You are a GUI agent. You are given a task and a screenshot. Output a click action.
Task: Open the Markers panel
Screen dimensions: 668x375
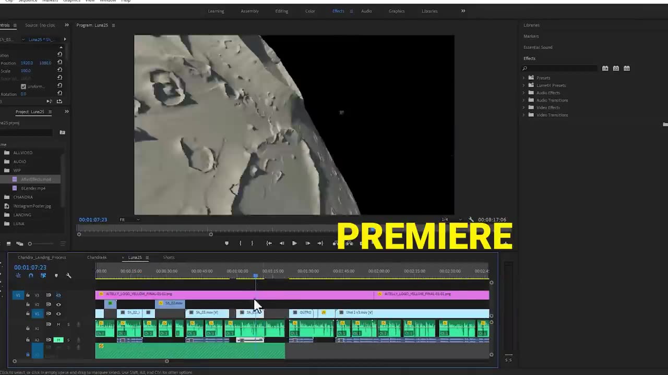coord(531,36)
